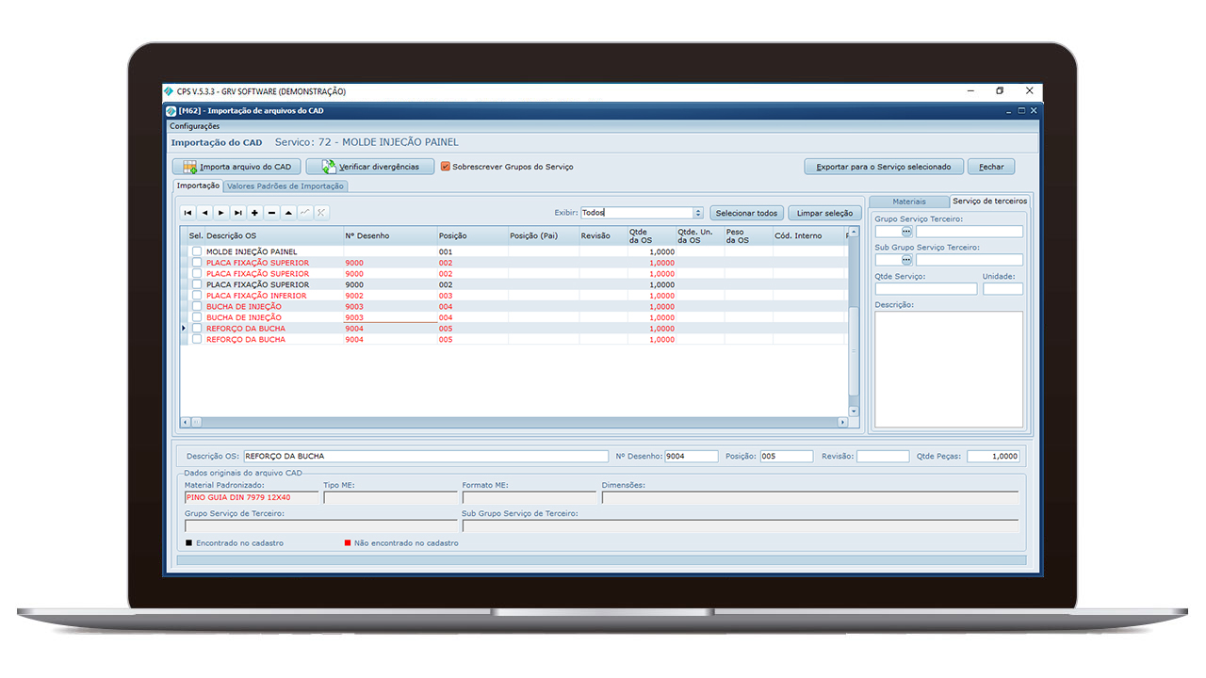1206x678 pixels.
Task: Click the Tipo ME field
Action: pyautogui.click(x=390, y=497)
